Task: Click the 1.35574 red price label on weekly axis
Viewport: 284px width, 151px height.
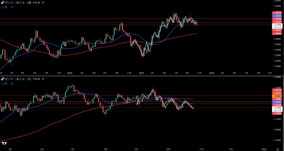Action: (x=277, y=13)
